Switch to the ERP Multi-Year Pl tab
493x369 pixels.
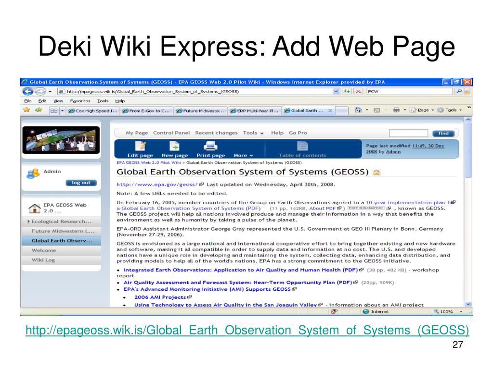(254, 111)
